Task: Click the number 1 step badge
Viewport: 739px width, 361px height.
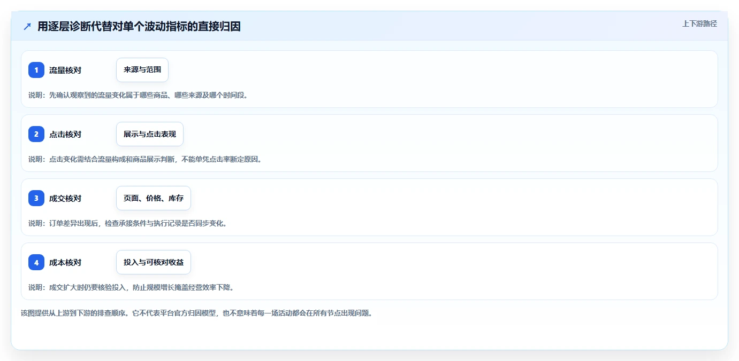Action: coord(36,70)
